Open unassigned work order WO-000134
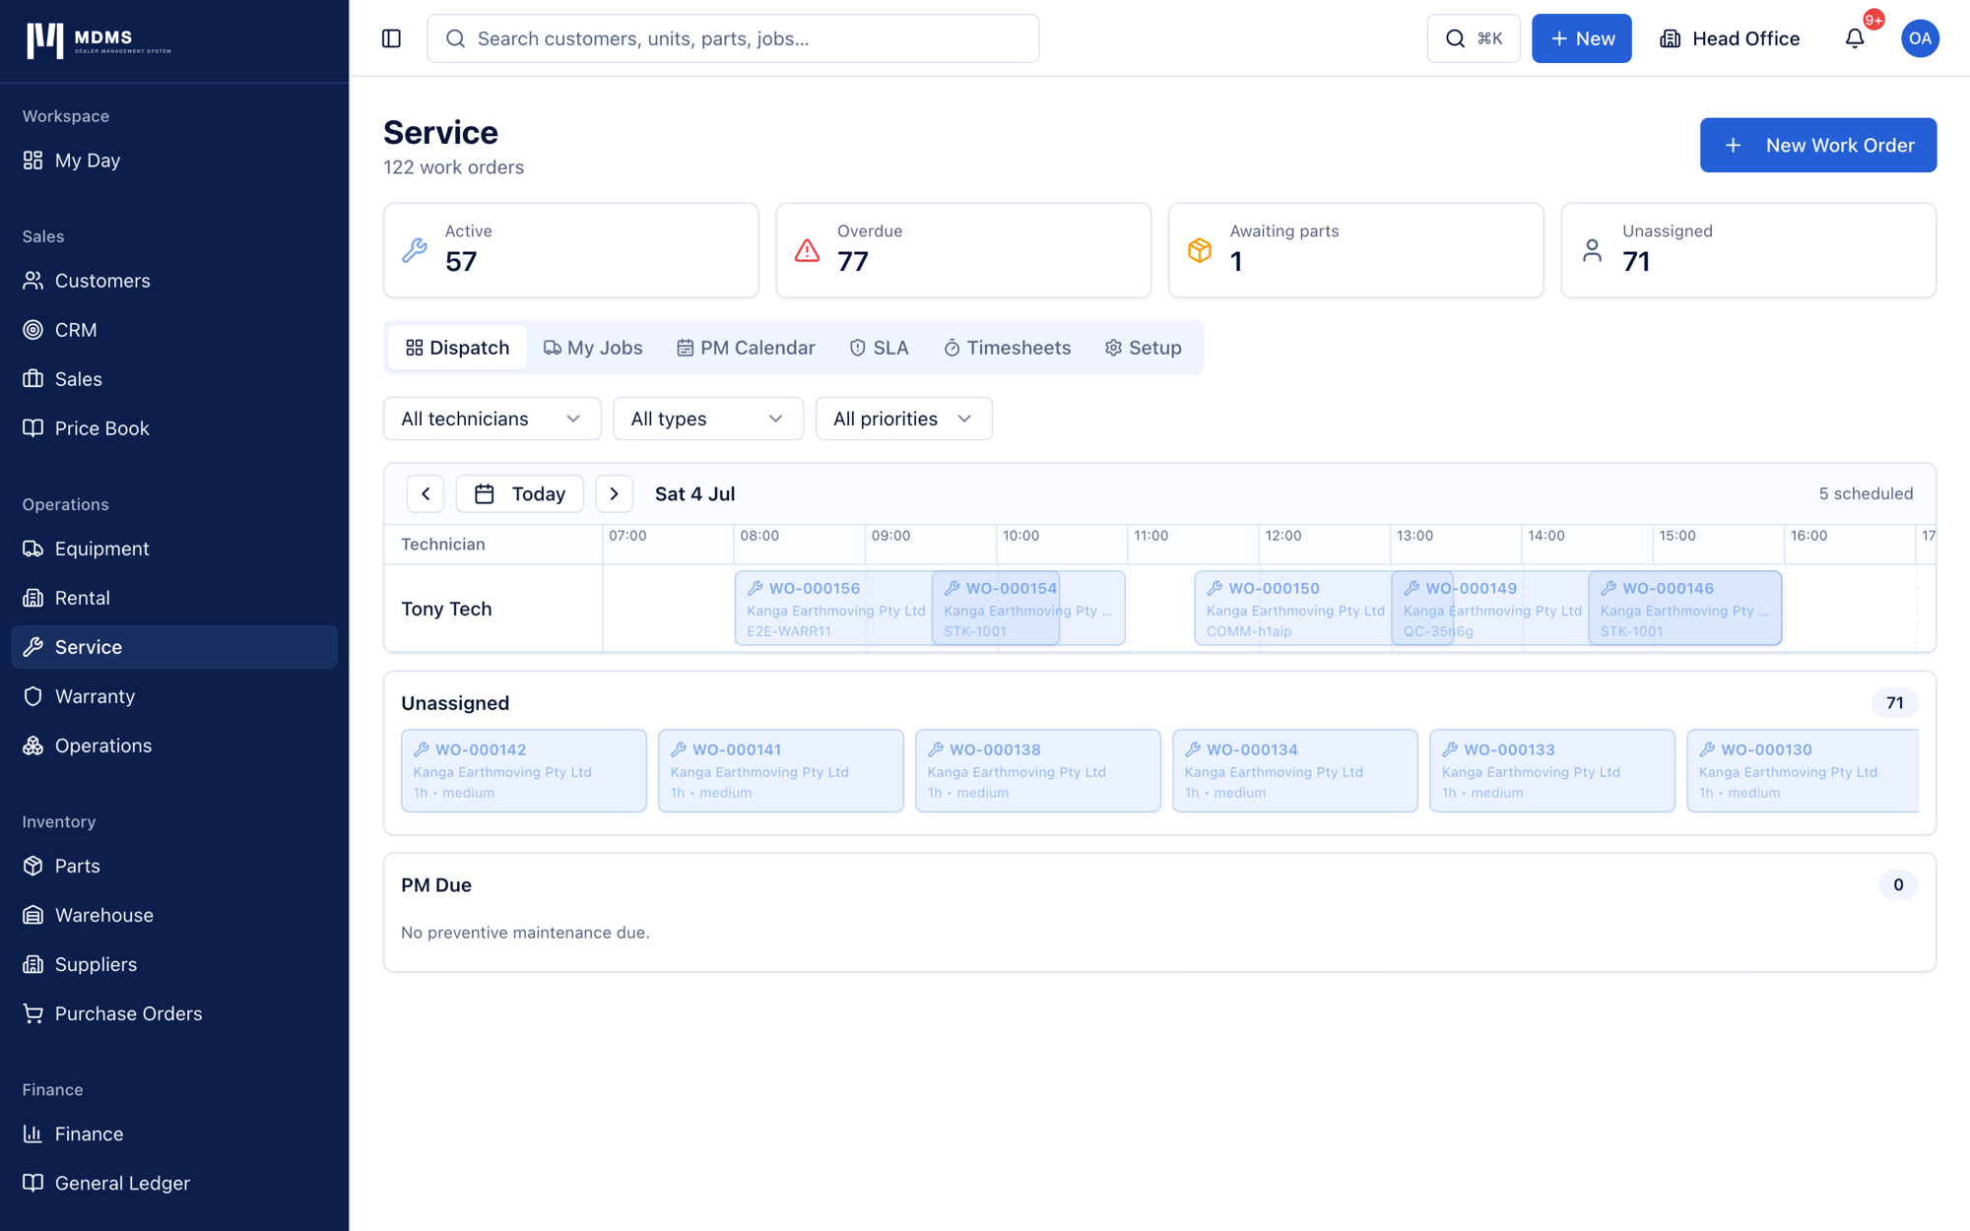The image size is (1970, 1231). click(x=1295, y=770)
